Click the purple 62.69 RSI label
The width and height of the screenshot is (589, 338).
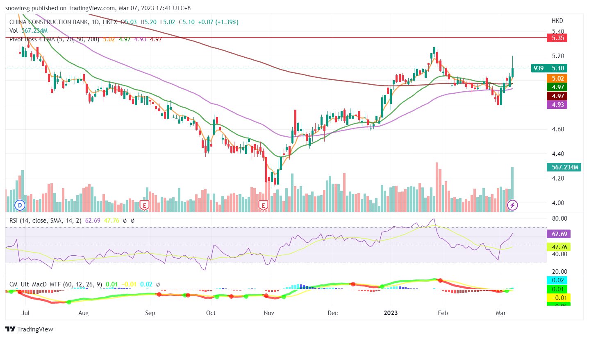coord(559,234)
